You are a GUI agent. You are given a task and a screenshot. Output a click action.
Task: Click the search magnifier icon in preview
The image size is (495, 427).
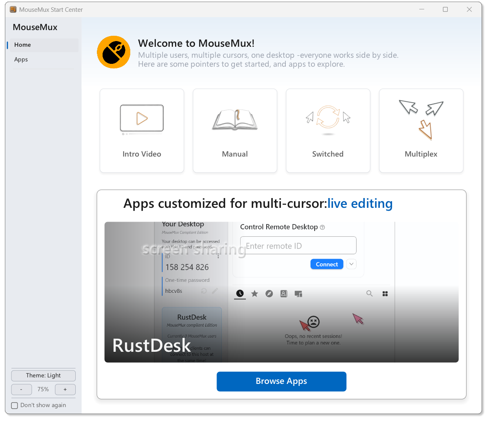tap(370, 293)
